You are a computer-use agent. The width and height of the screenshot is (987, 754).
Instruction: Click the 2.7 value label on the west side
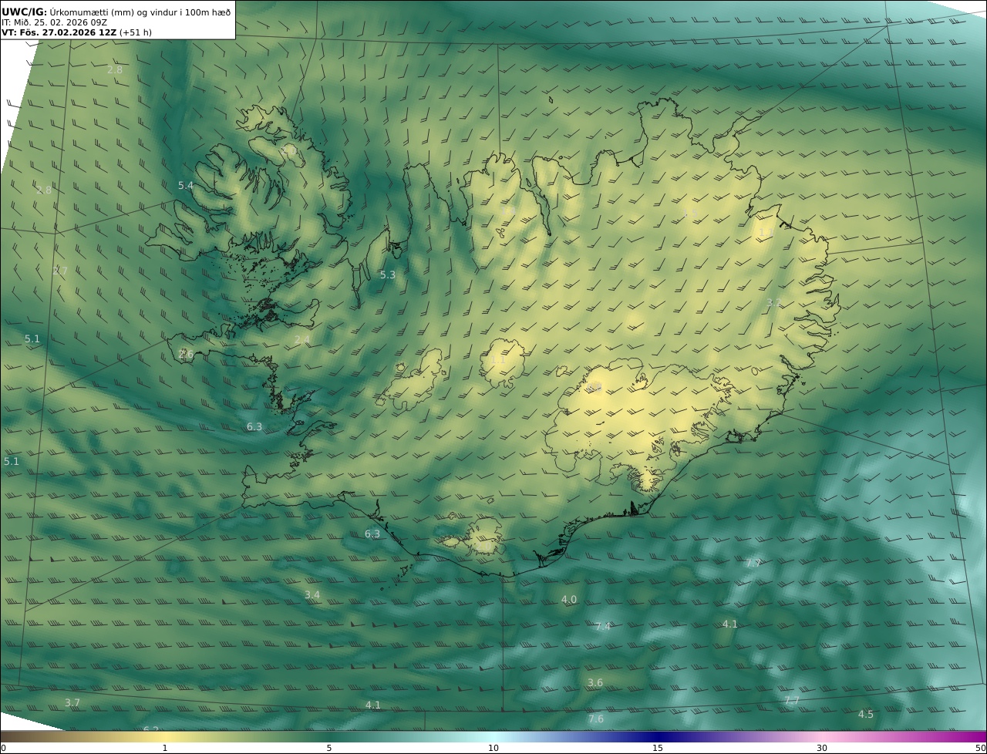click(60, 271)
